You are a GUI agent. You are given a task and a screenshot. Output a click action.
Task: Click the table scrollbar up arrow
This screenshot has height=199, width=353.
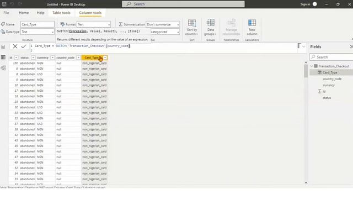tap(306, 62)
